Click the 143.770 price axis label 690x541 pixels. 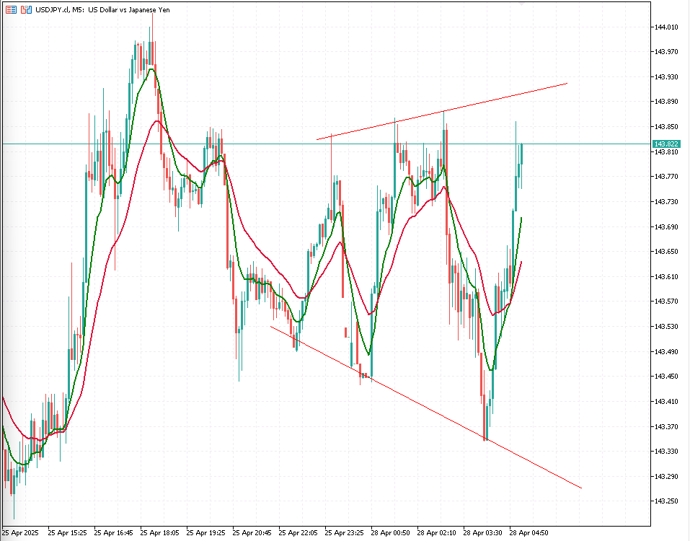[x=666, y=177]
